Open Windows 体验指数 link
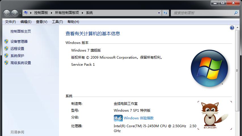242x136 pixels. [x=139, y=118]
